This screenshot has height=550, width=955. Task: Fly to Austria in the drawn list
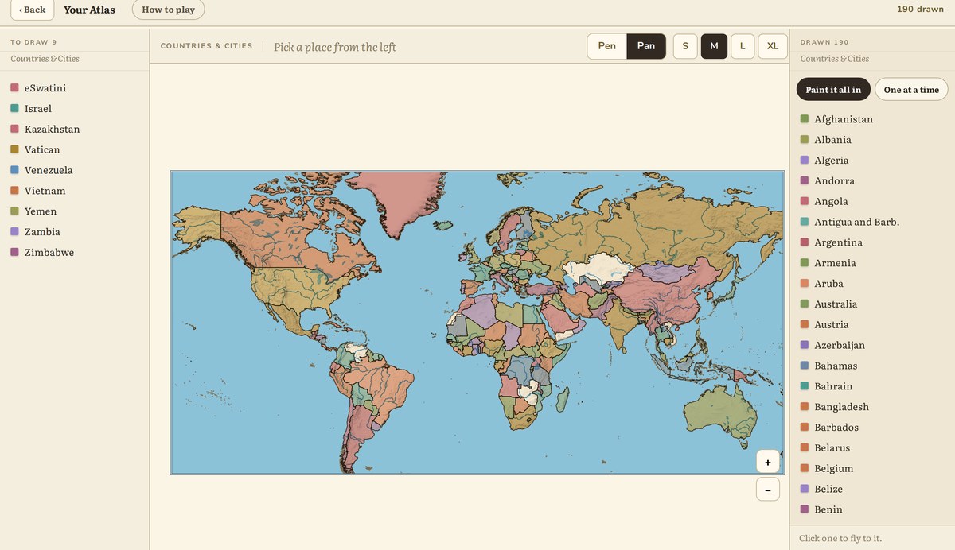872,325
